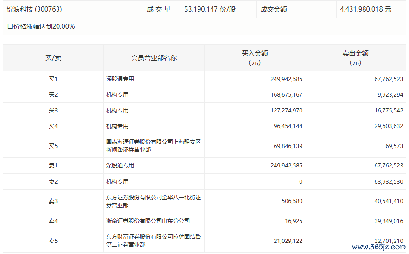Screen dimensions: 409x254
Task: Open 东方财富证券拉萨团结路第二证券营业部 entry
Action: (153, 241)
